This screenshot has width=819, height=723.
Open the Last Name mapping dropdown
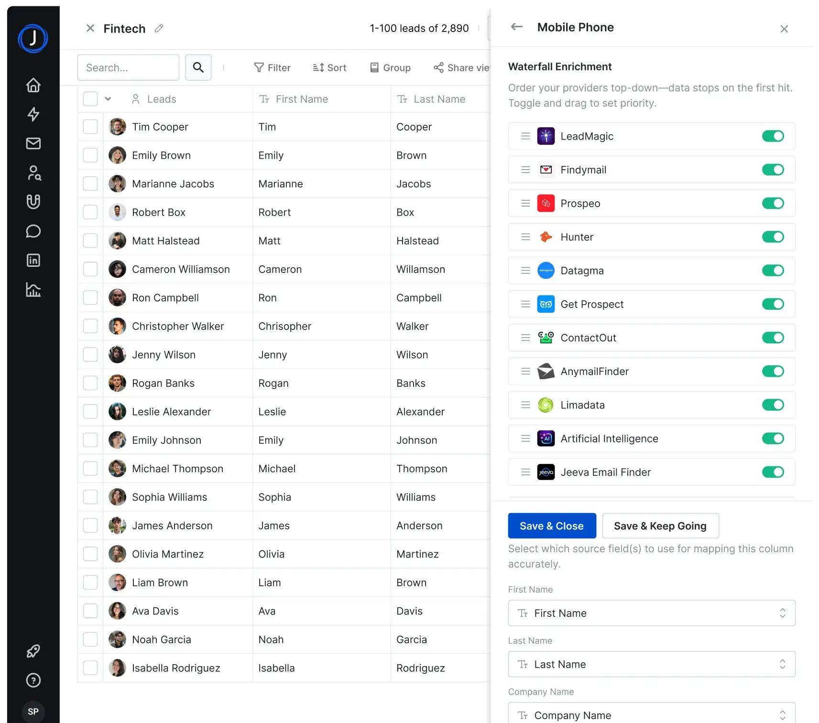click(651, 664)
